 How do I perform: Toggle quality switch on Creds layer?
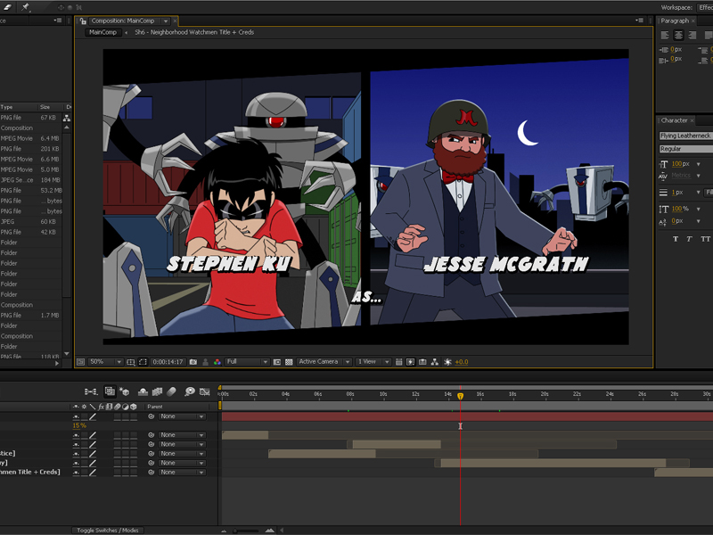(93, 473)
